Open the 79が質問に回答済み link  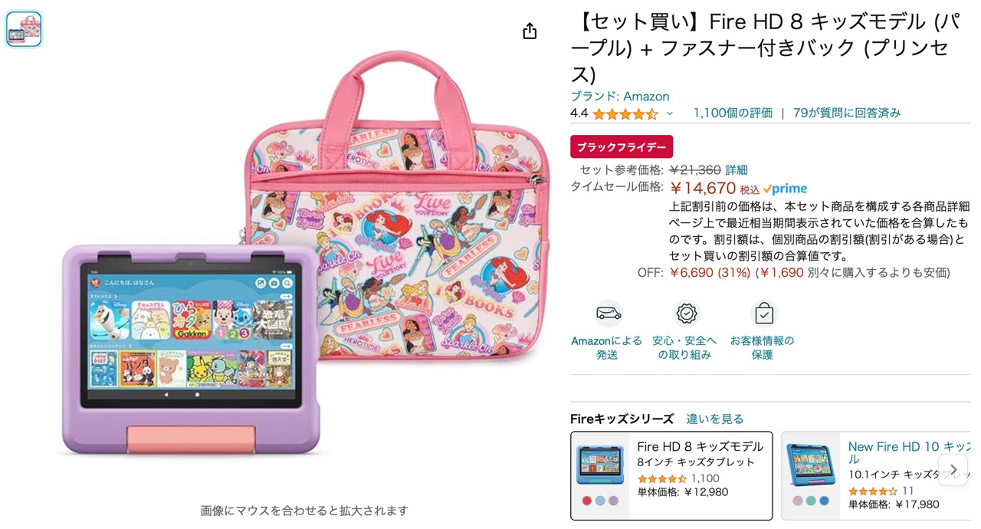[847, 113]
